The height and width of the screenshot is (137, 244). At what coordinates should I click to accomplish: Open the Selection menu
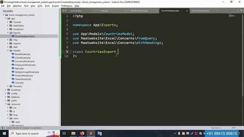click(x=17, y=6)
